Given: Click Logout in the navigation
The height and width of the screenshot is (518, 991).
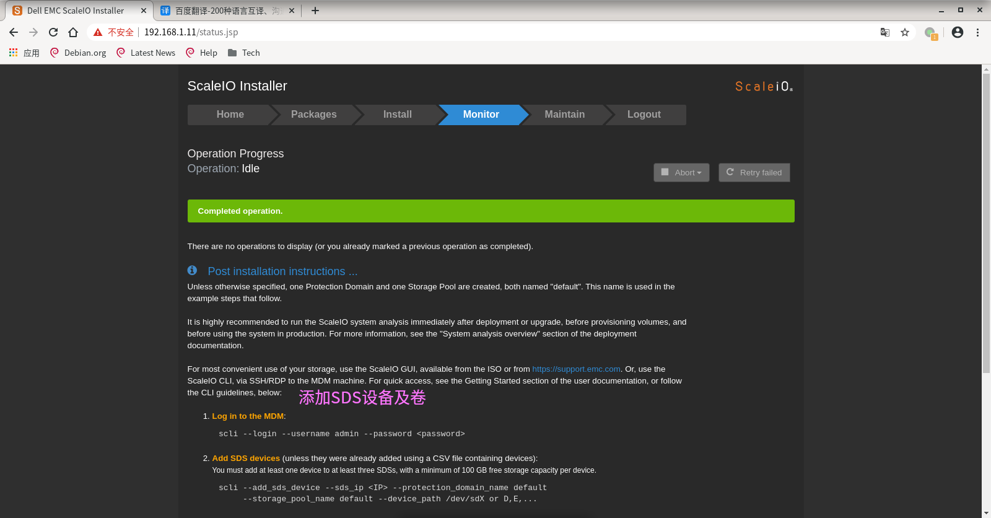Looking at the screenshot, I should click(644, 115).
